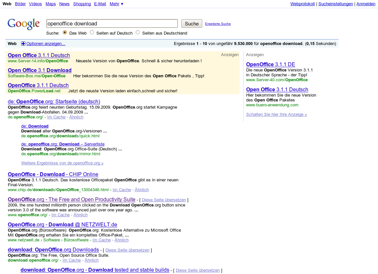This screenshot has width=378, height=274.
Task: Click the search input field
Action: click(112, 23)
